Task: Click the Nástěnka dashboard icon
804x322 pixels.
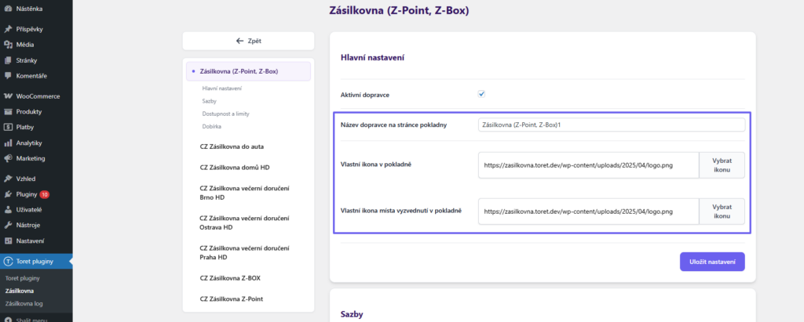Action: click(8, 9)
